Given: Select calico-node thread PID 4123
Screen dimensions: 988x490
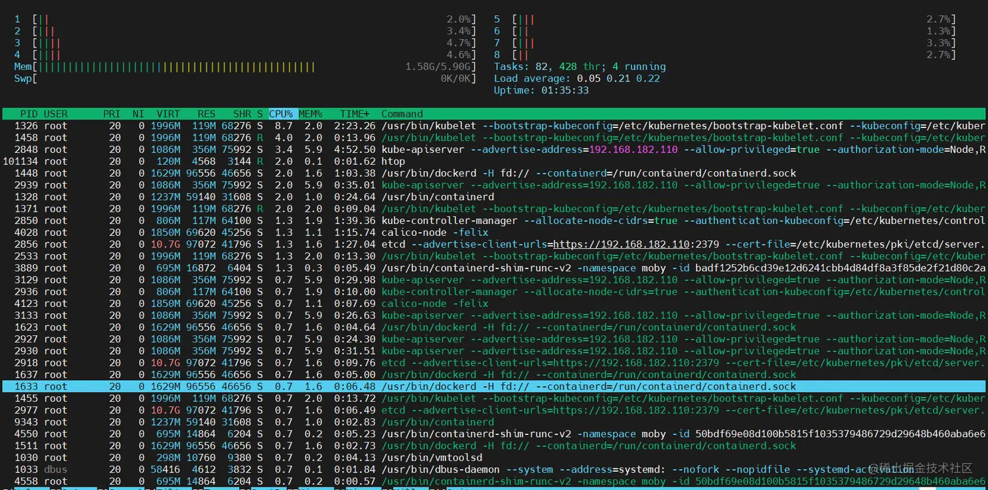Looking at the screenshot, I should 494,303.
